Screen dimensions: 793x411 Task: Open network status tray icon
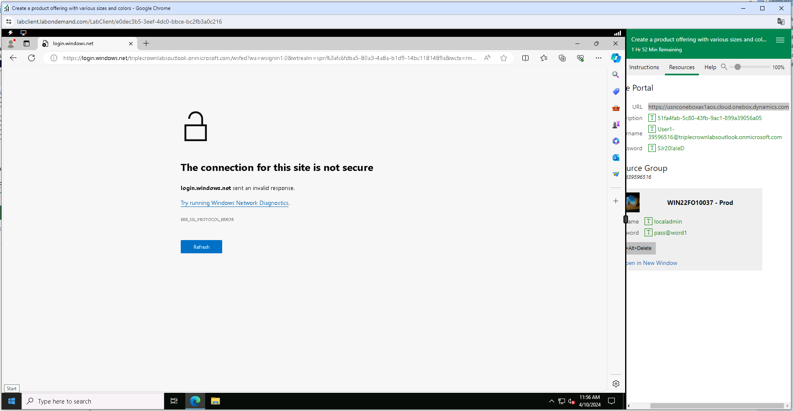tap(562, 401)
